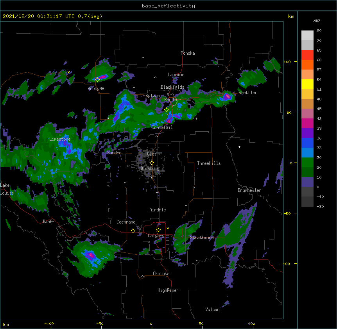The image size is (337, 329).
Task: Select the bright yellow swatch between 54 and 51
Action: pyautogui.click(x=307, y=84)
